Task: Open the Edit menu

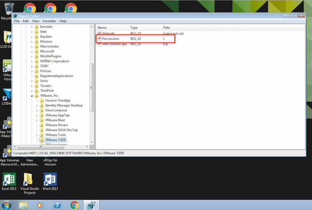Action: pyautogui.click(x=26, y=21)
